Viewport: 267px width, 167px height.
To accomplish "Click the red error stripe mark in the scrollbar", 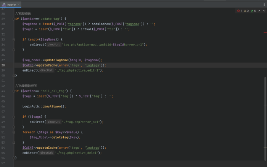I will coord(265,32).
